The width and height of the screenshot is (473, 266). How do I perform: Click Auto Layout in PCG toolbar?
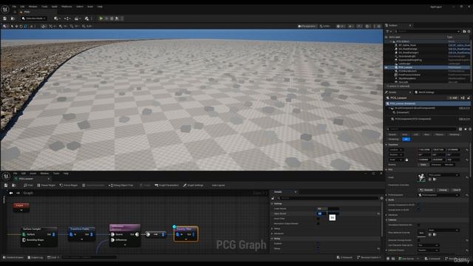(x=218, y=185)
